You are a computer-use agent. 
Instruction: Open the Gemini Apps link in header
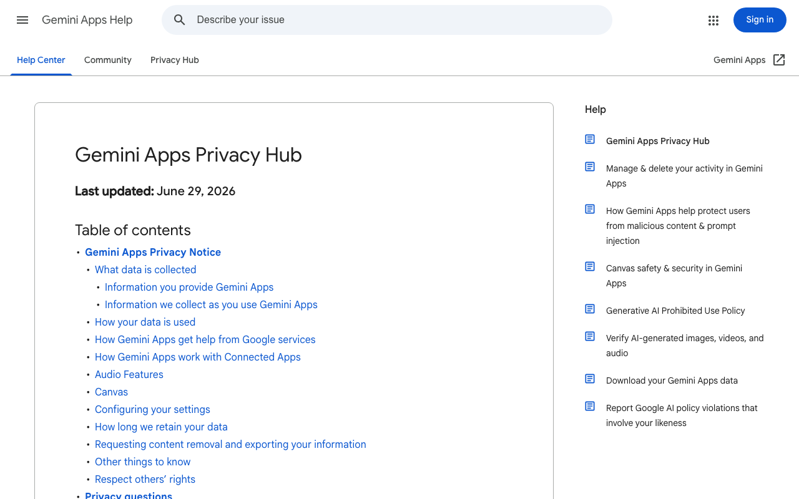pos(740,60)
